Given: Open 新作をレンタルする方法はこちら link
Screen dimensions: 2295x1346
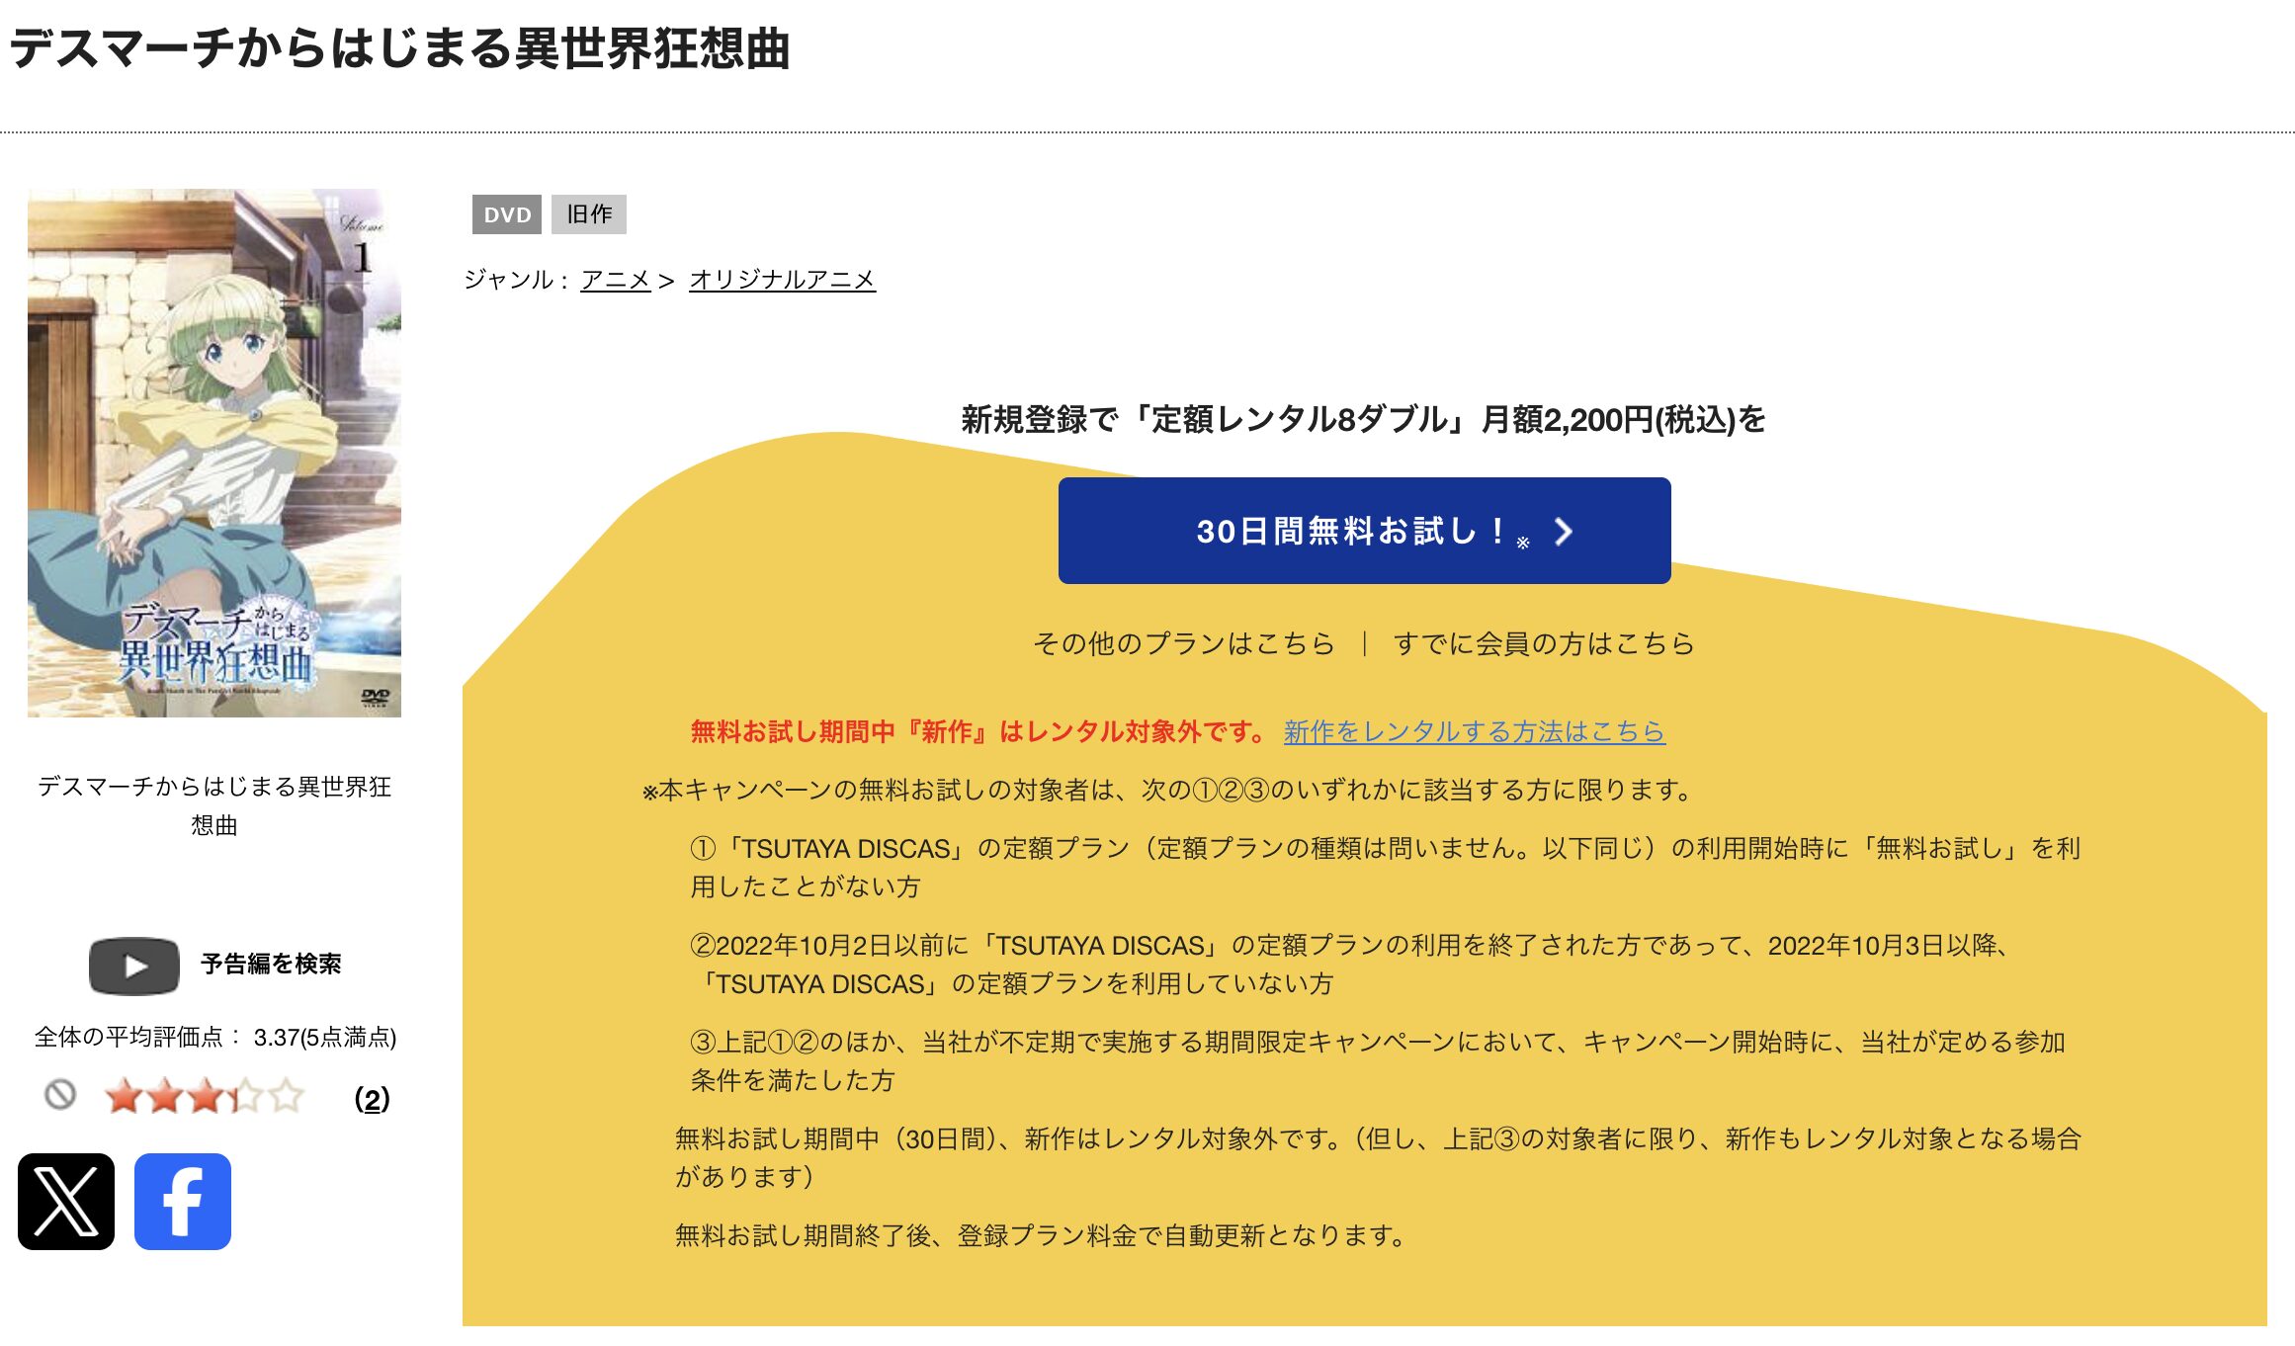Looking at the screenshot, I should pos(1475,731).
